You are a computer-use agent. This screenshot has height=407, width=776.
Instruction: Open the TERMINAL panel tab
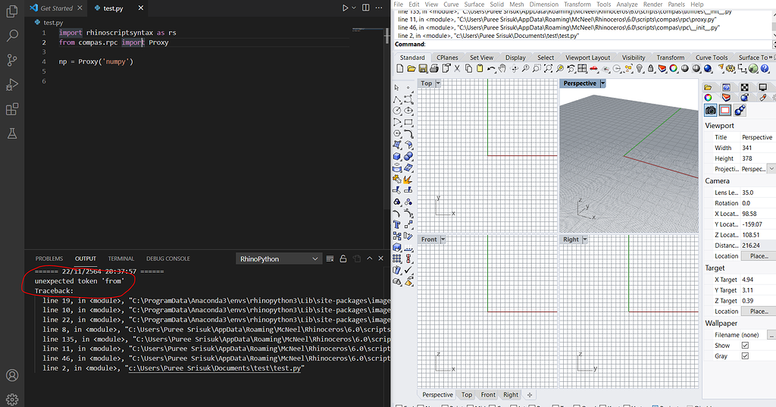click(x=121, y=258)
